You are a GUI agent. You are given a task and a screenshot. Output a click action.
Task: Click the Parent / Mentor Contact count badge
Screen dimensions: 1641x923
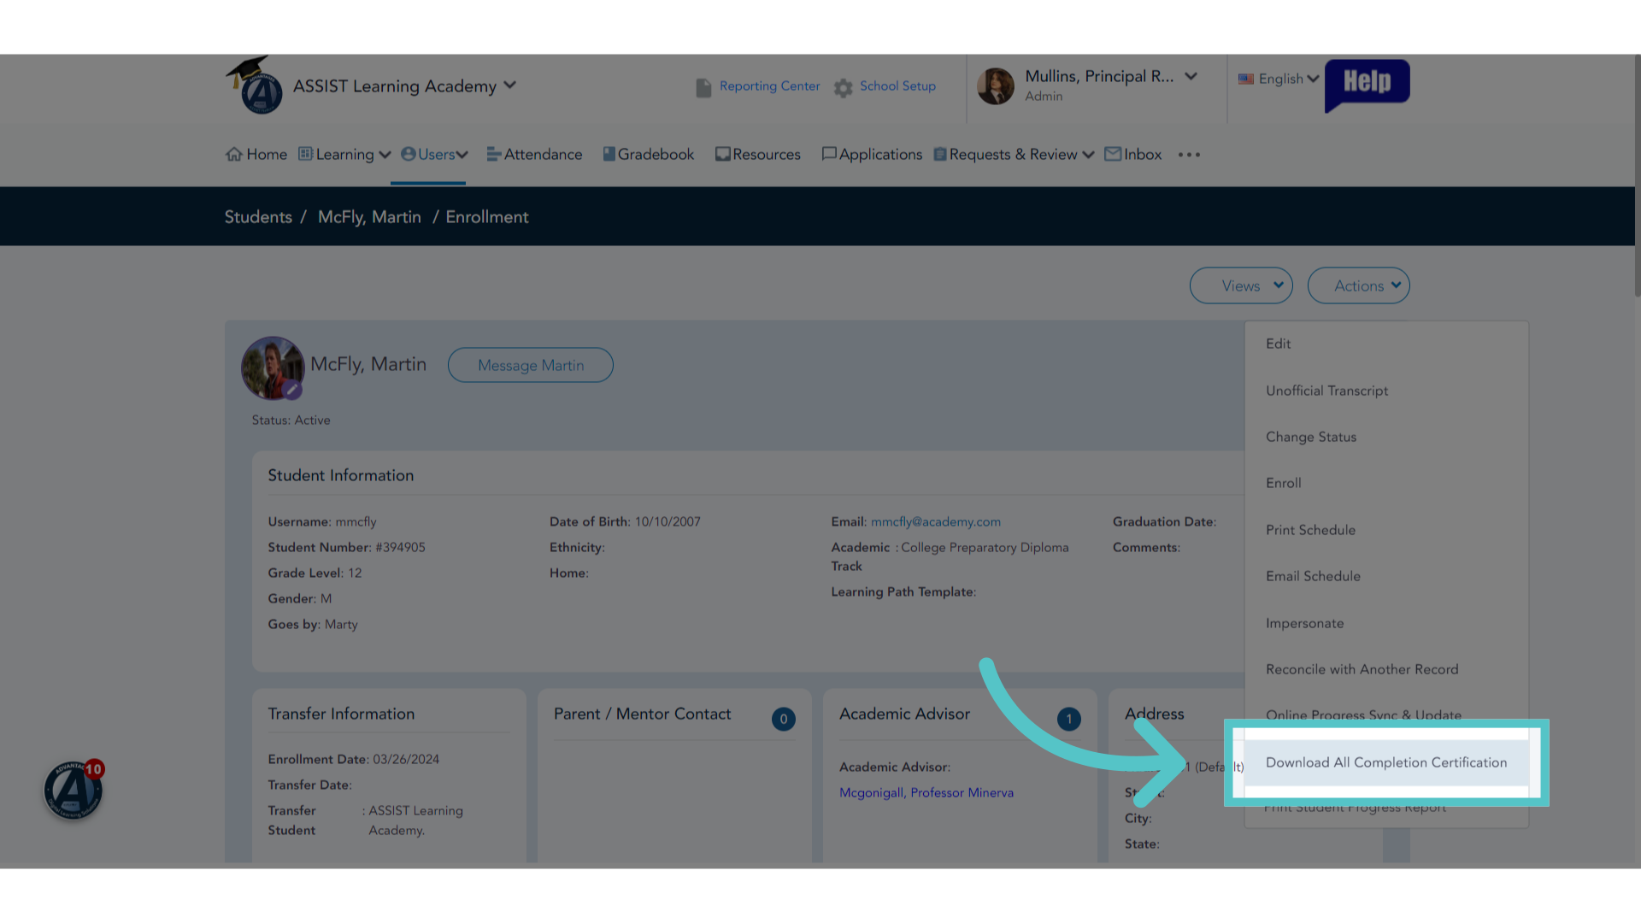[784, 720]
